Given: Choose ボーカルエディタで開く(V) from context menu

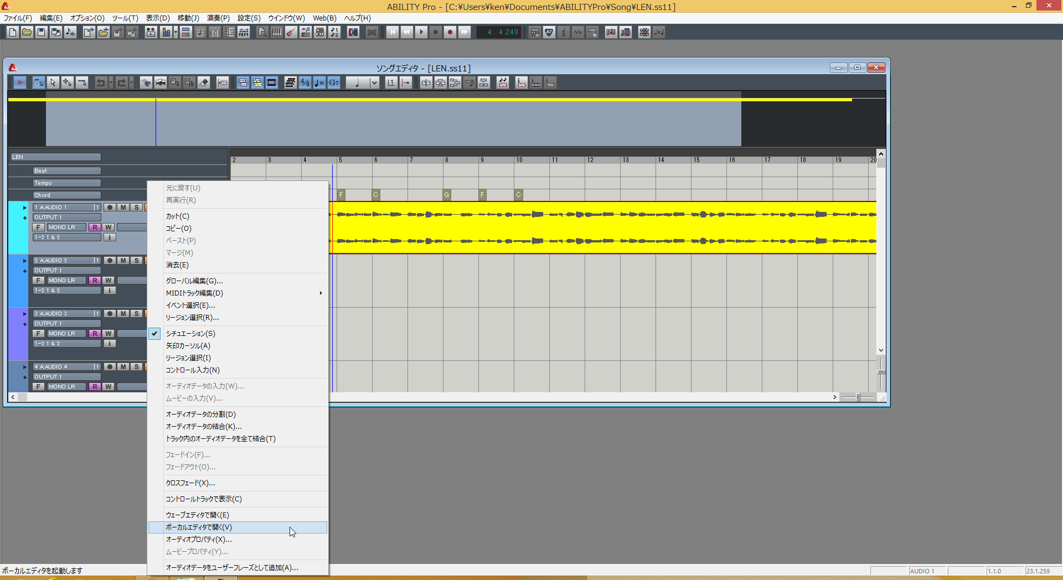Looking at the screenshot, I should click(x=238, y=527).
